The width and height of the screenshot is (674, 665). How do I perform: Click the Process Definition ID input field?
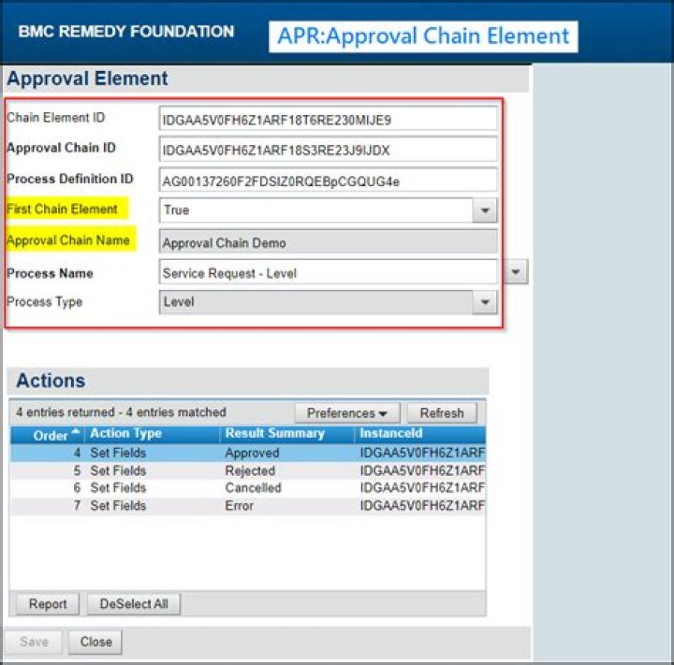(x=328, y=181)
